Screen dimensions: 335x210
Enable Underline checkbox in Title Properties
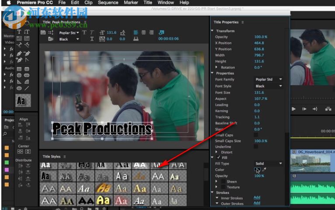pyautogui.click(x=256, y=146)
